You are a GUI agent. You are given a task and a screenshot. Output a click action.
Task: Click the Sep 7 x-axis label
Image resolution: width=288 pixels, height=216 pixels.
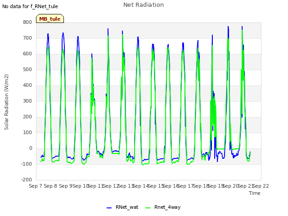pos(36,186)
